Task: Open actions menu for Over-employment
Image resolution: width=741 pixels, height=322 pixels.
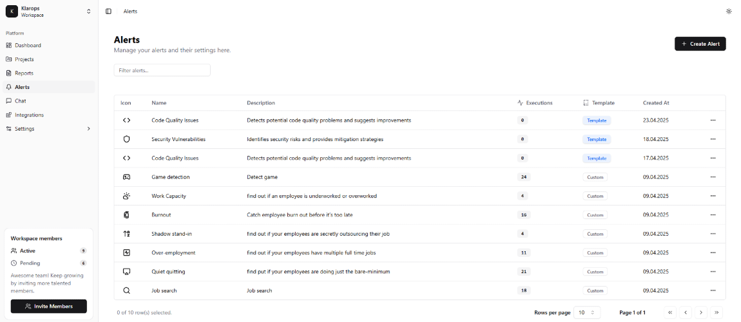Action: pos(713,252)
